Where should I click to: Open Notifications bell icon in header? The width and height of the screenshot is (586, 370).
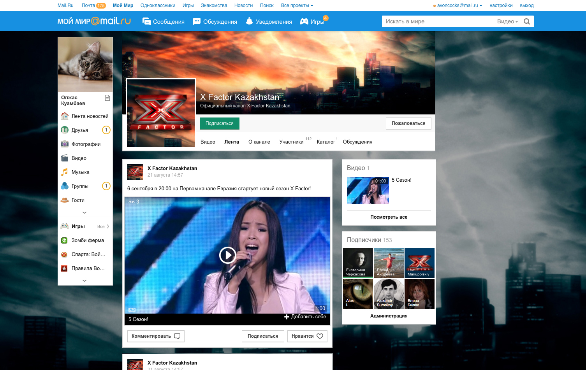pyautogui.click(x=249, y=21)
